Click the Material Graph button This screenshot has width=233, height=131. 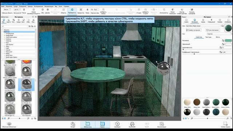coord(193,30)
